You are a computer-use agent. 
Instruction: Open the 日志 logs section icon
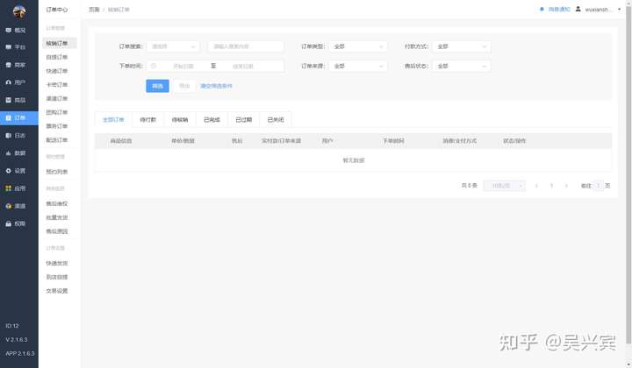[9, 136]
